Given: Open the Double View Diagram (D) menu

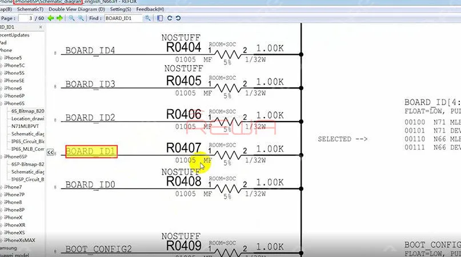Looking at the screenshot, I should (x=77, y=9).
